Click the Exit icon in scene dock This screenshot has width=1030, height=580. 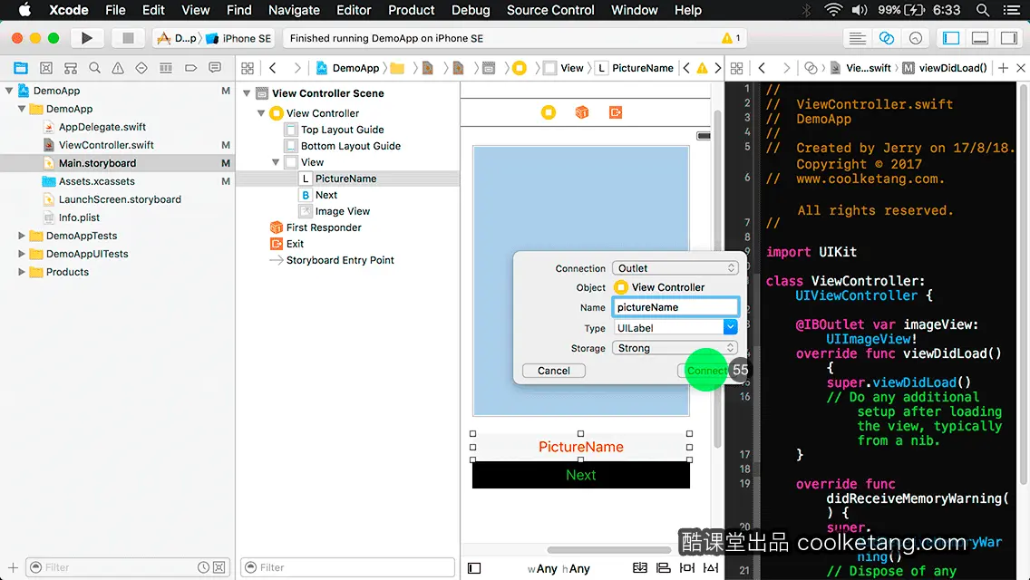616,112
